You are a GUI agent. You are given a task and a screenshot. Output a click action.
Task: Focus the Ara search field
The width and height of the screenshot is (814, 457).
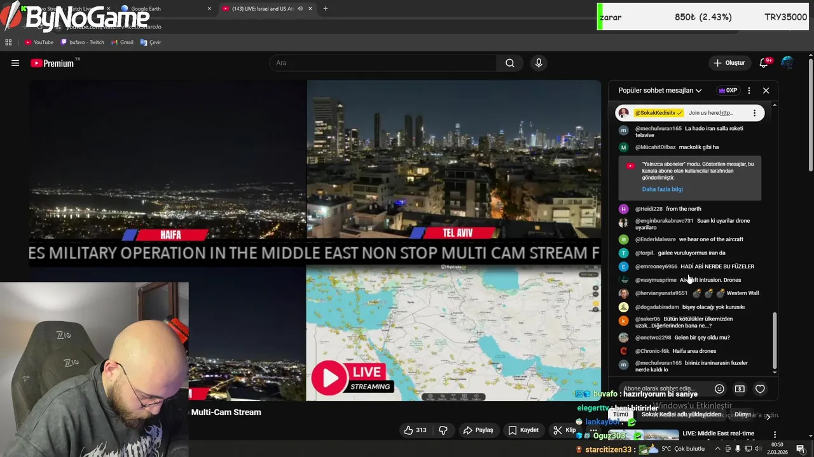pos(383,63)
